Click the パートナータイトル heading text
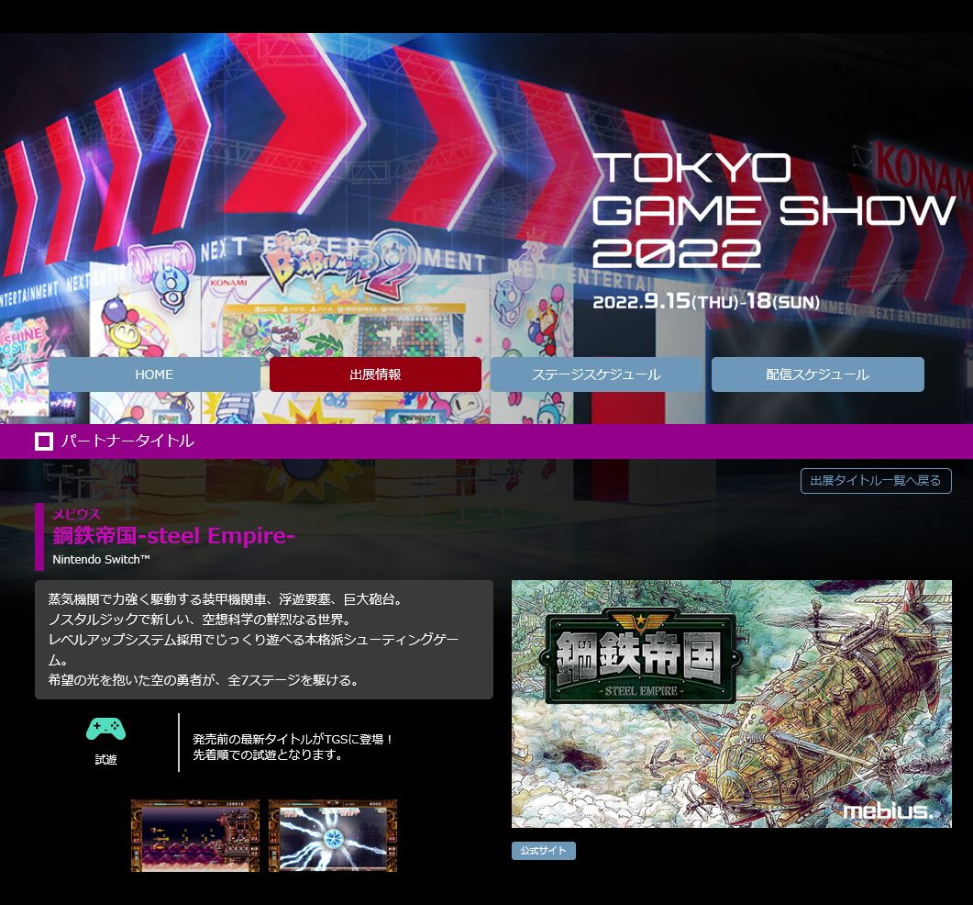The height and width of the screenshot is (905, 973). pyautogui.click(x=127, y=441)
